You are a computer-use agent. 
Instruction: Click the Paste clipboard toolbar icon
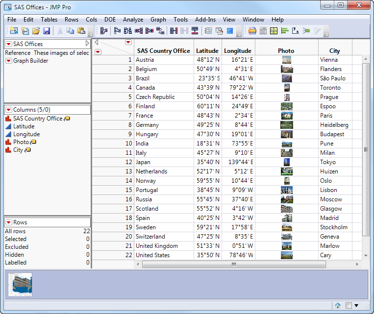(x=81, y=31)
